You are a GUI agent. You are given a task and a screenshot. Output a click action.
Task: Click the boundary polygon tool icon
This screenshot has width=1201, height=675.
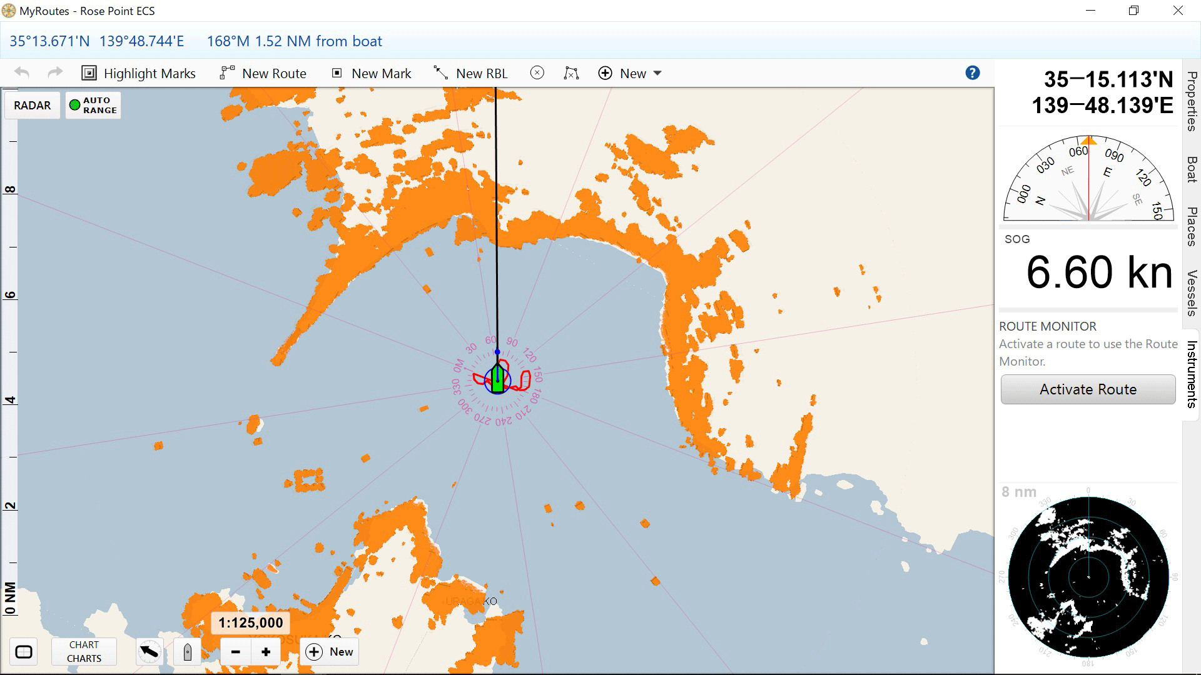pos(571,73)
